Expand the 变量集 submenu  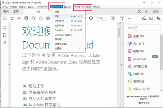click(x=67, y=48)
